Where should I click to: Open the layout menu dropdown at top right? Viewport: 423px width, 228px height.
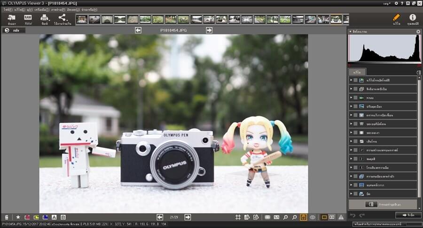coord(387,3)
